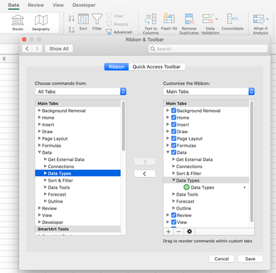Clear filter in Excel ribbon

point(115,16)
